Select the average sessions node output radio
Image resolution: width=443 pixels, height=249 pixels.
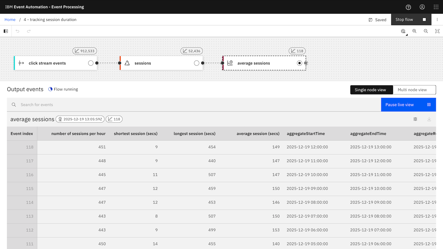(299, 63)
